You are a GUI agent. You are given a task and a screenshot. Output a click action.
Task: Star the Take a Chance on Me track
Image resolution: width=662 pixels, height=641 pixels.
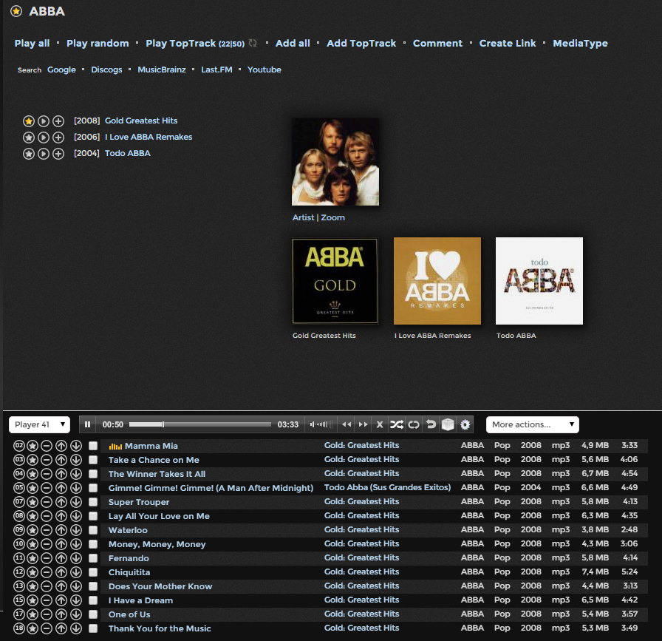[33, 460]
